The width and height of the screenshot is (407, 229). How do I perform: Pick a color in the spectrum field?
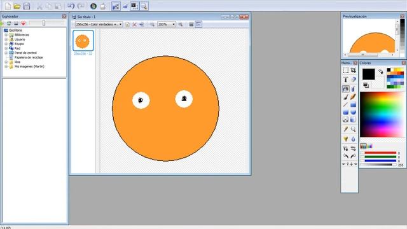coord(382,114)
